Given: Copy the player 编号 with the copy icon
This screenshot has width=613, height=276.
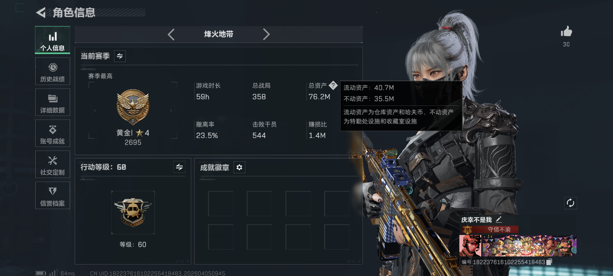Looking at the screenshot, I should pos(549,262).
